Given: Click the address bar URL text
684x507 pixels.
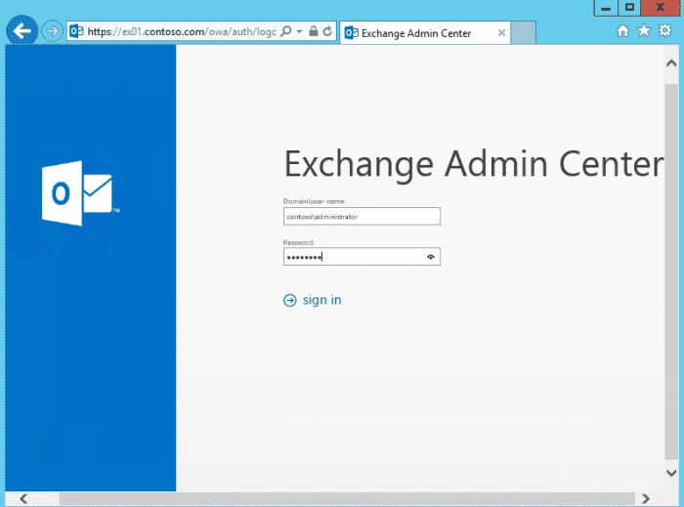Looking at the screenshot, I should coord(182,32).
